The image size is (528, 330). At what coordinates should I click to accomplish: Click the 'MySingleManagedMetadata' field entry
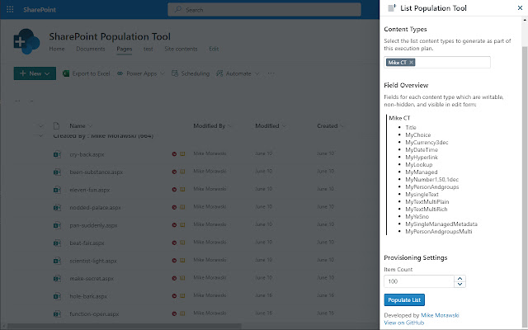[x=441, y=224]
